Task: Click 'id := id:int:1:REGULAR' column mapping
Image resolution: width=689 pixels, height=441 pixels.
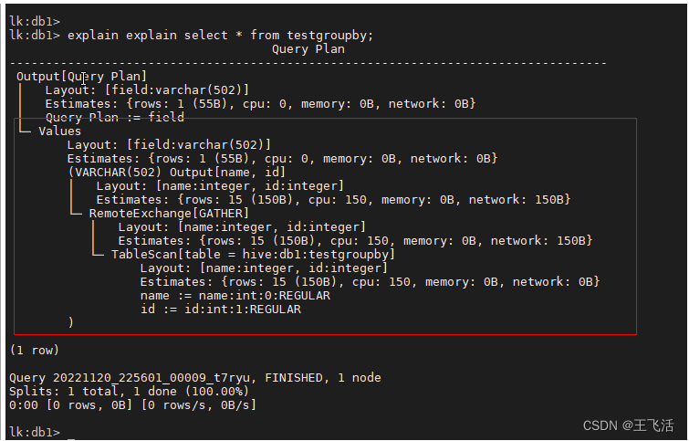Action: click(220, 309)
